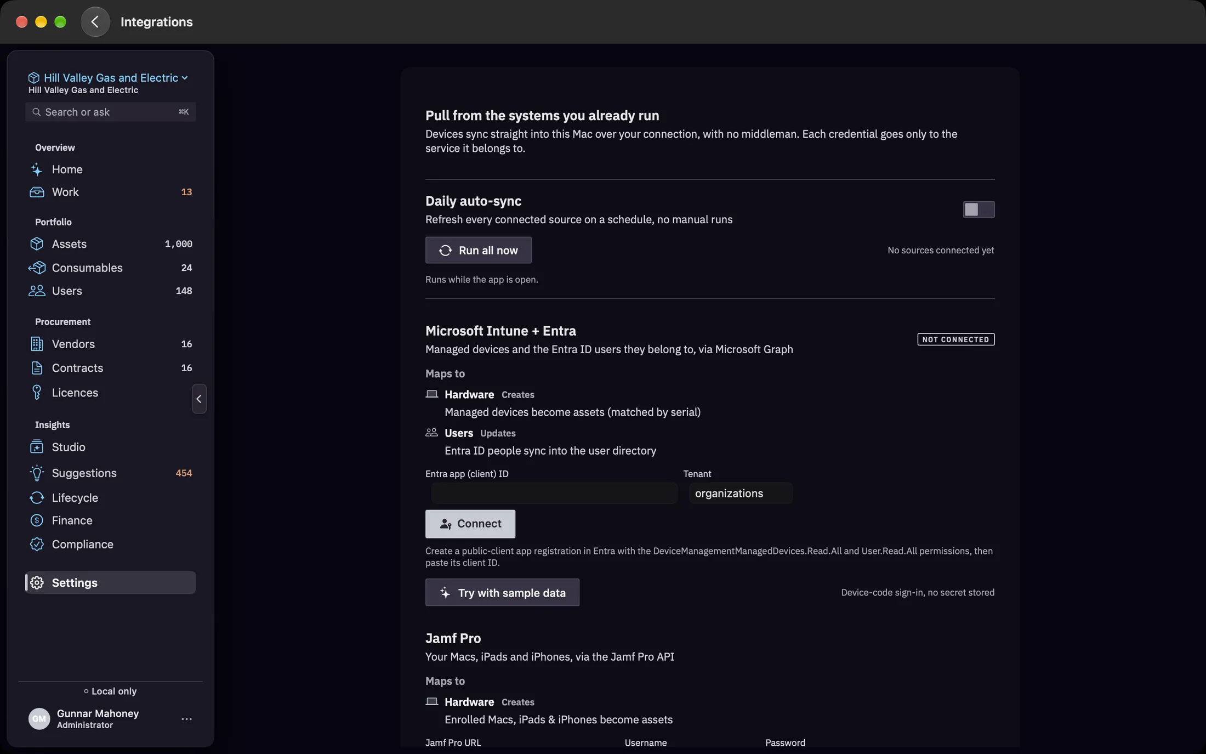Open the Contracts document icon
This screenshot has height=754, width=1206.
(37, 368)
